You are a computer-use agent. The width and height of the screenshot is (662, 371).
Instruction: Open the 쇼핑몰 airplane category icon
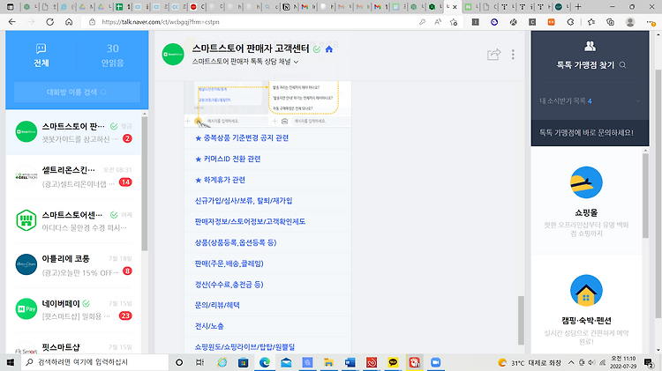tap(586, 182)
